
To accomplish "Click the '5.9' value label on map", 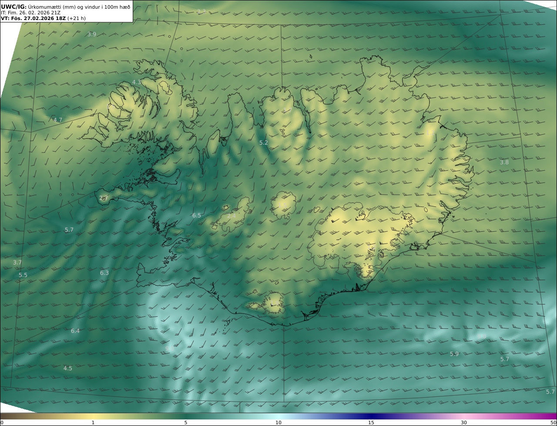I will 454,354.
